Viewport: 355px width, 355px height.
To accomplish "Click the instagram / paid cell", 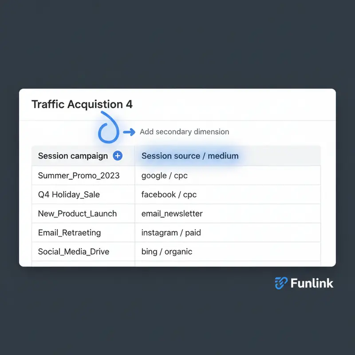I will [x=170, y=233].
